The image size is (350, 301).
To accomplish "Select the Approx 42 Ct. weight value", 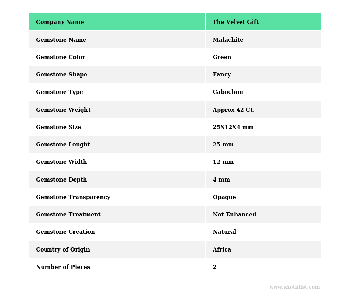I will (233, 110).
